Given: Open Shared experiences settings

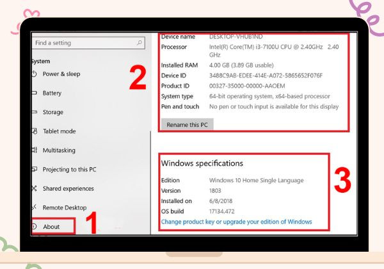Looking at the screenshot, I should tap(68, 188).
